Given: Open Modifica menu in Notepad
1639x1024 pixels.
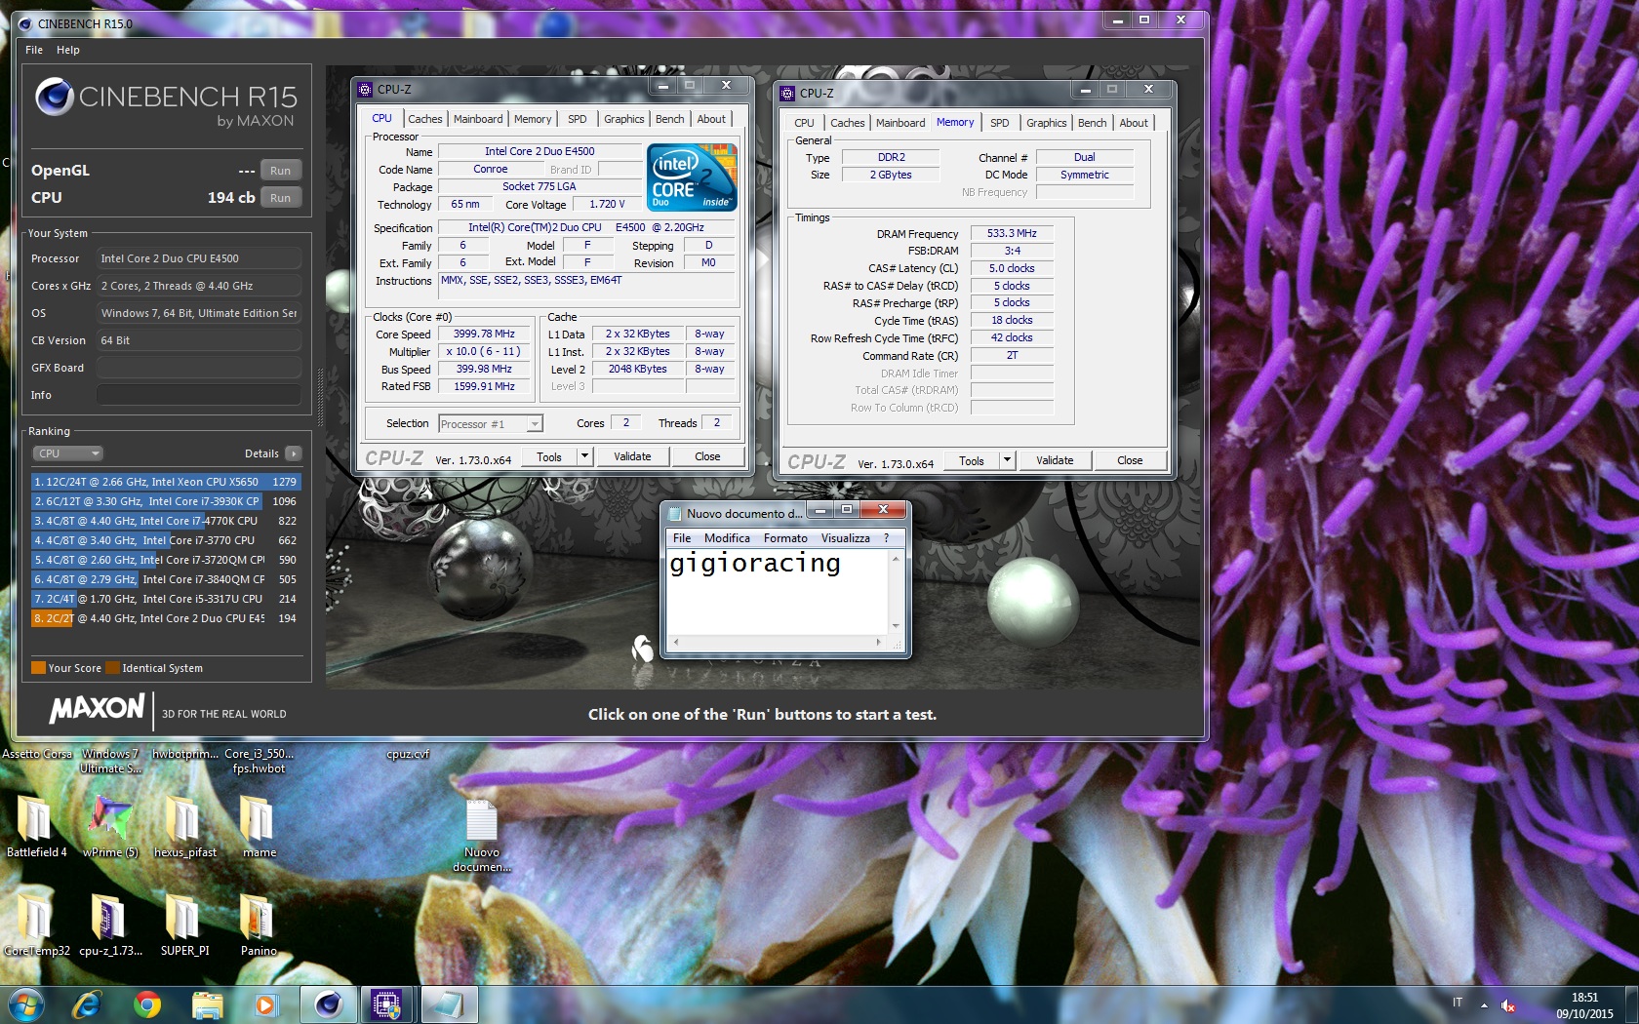Looking at the screenshot, I should pos(728,538).
